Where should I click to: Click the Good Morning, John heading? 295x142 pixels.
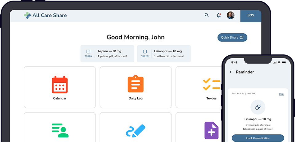136,37
